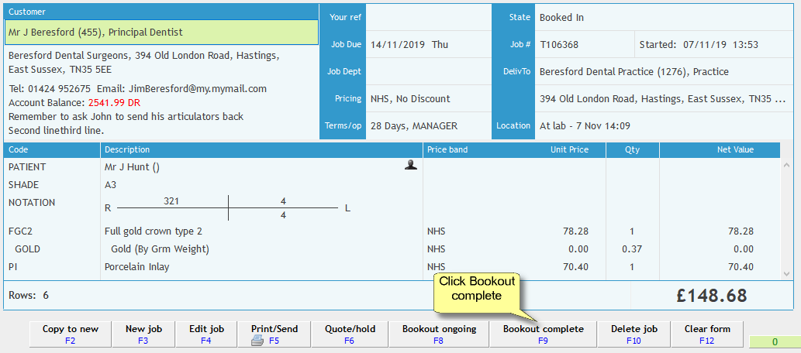Image resolution: width=801 pixels, height=353 pixels.
Task: Click the Description column header
Action: click(261, 149)
